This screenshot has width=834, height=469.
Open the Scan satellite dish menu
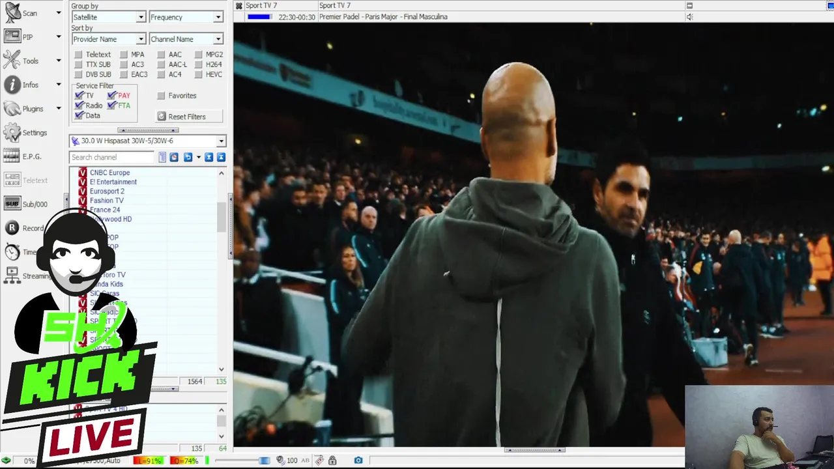tap(21, 13)
